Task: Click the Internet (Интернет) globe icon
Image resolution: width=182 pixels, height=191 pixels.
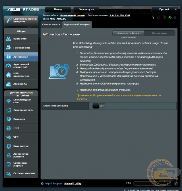Action: pos(9,119)
